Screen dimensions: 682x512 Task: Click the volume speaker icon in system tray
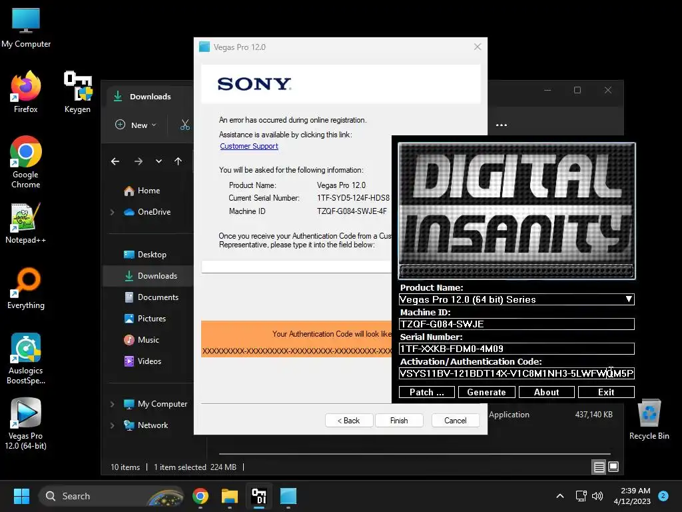pyautogui.click(x=597, y=496)
